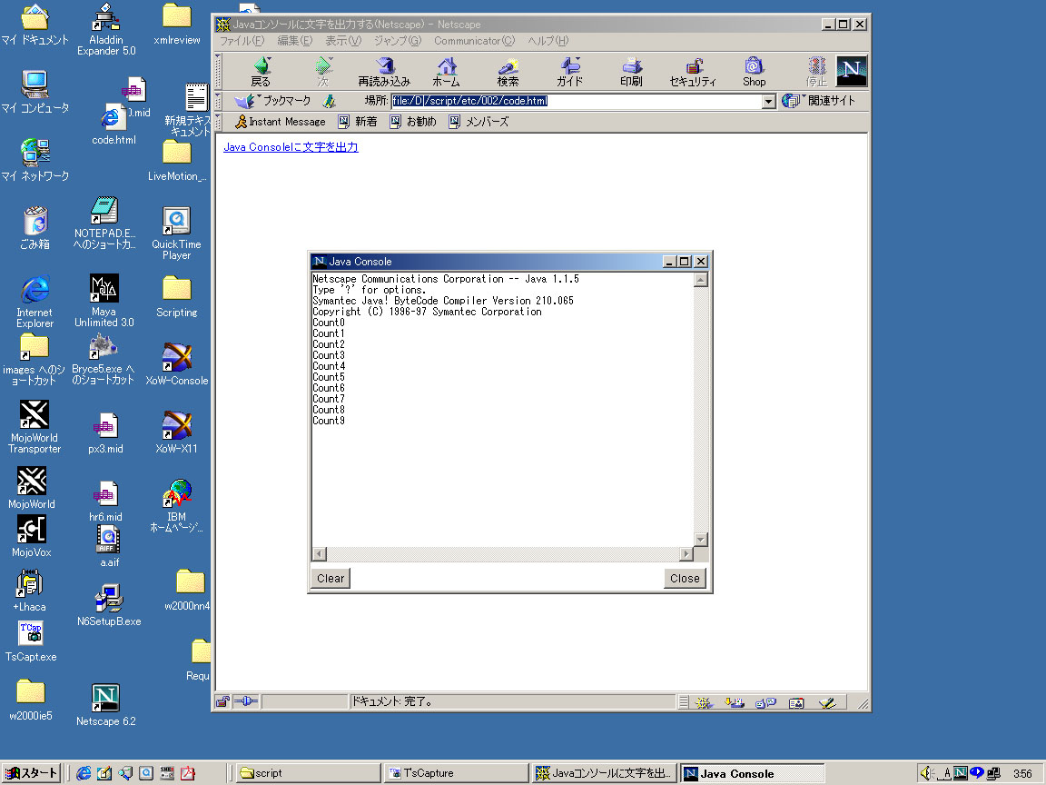Open the ジャンプ(G) menu
This screenshot has width=1046, height=785.
point(398,41)
